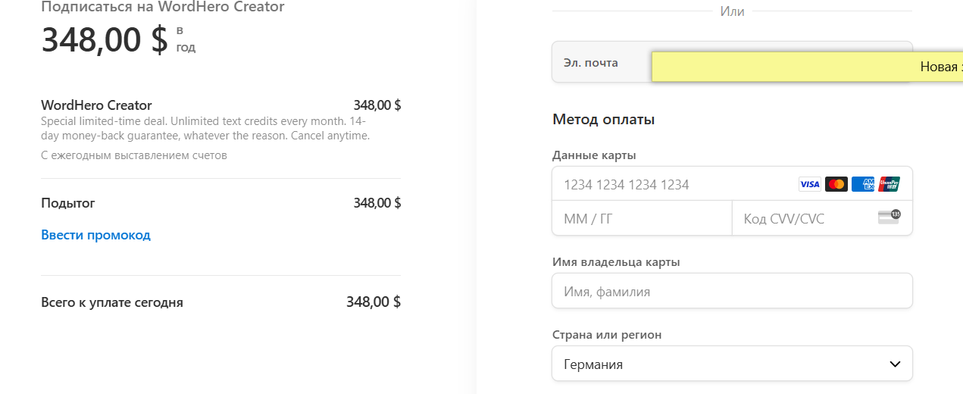Click the CVC card hint icon

889,217
